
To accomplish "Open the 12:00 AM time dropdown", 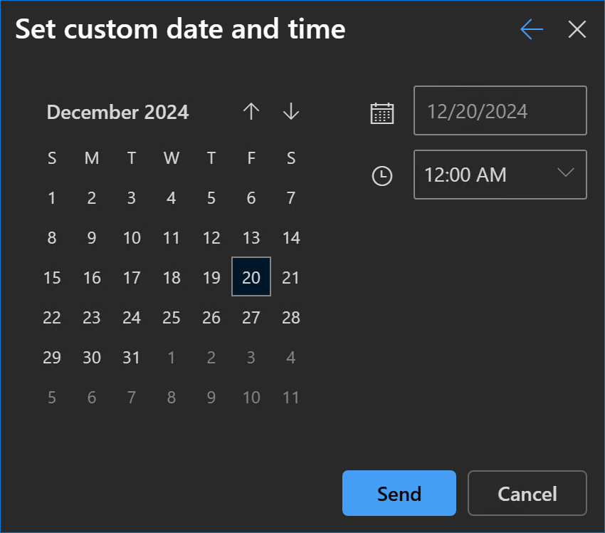I will [x=500, y=175].
